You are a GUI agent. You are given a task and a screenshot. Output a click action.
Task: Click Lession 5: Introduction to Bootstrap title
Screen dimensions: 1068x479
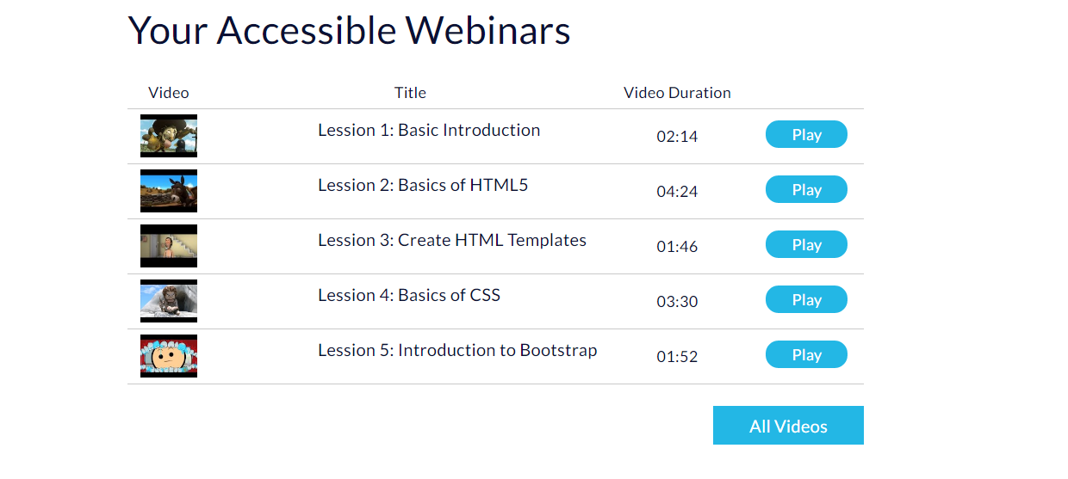pos(457,350)
